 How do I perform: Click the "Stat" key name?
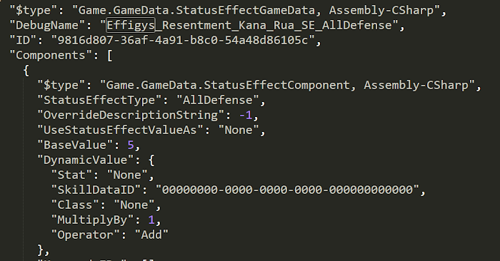71,175
